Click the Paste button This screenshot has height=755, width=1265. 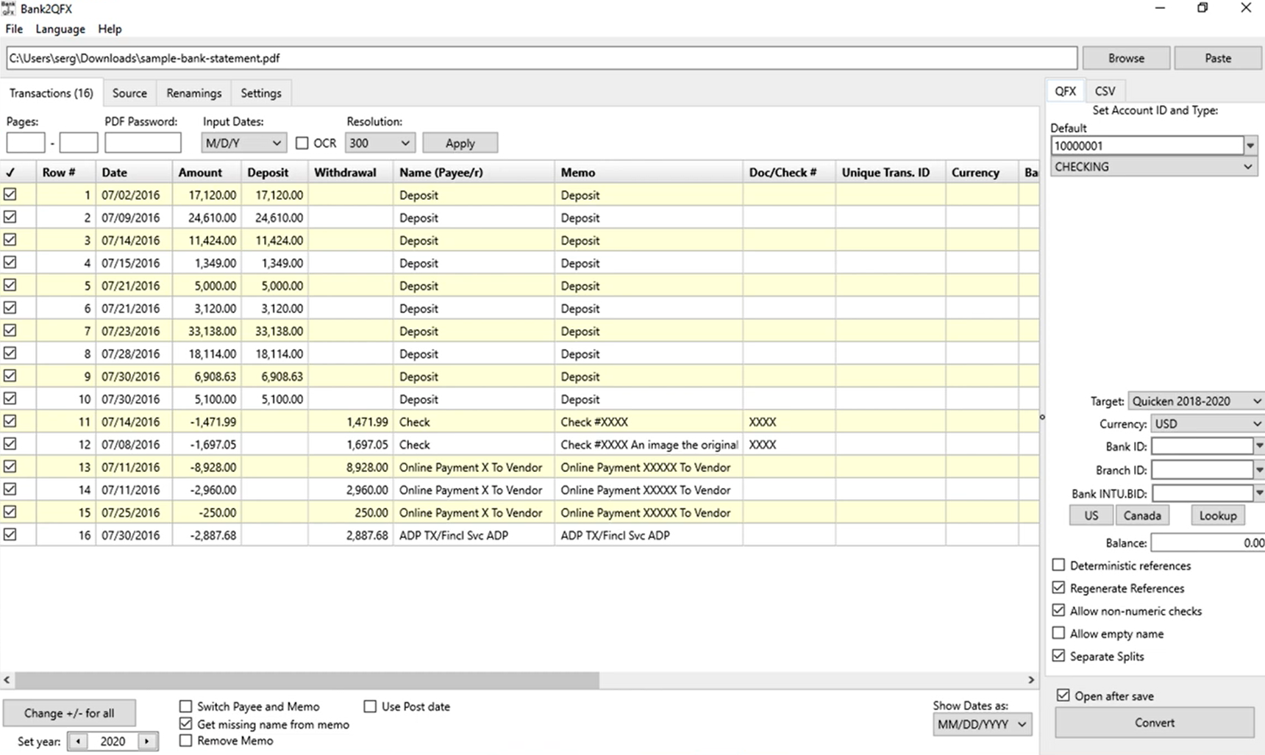(x=1218, y=58)
